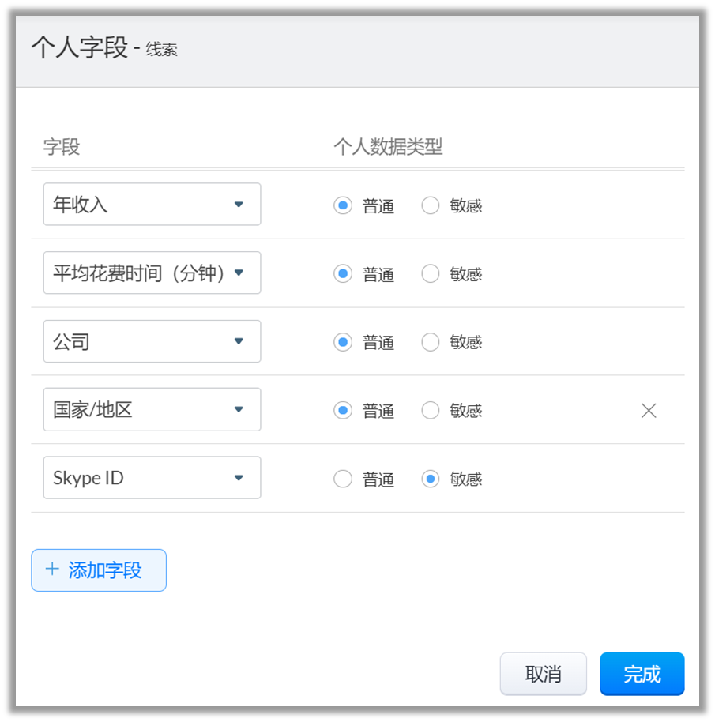Remove the 国家/地区 row with the X icon

pos(649,410)
